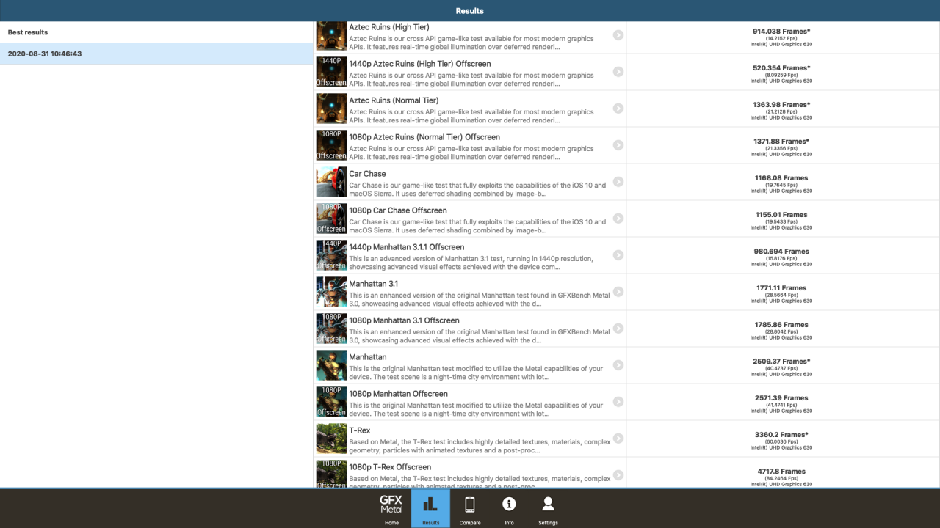Viewport: 940px width, 528px height.
Task: Click the 3360.2 Frames score
Action: 781,435
